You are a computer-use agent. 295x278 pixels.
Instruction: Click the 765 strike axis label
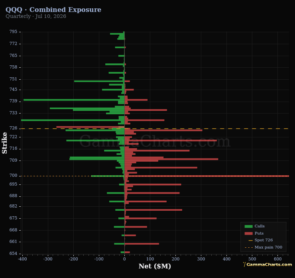pyautogui.click(x=13, y=55)
